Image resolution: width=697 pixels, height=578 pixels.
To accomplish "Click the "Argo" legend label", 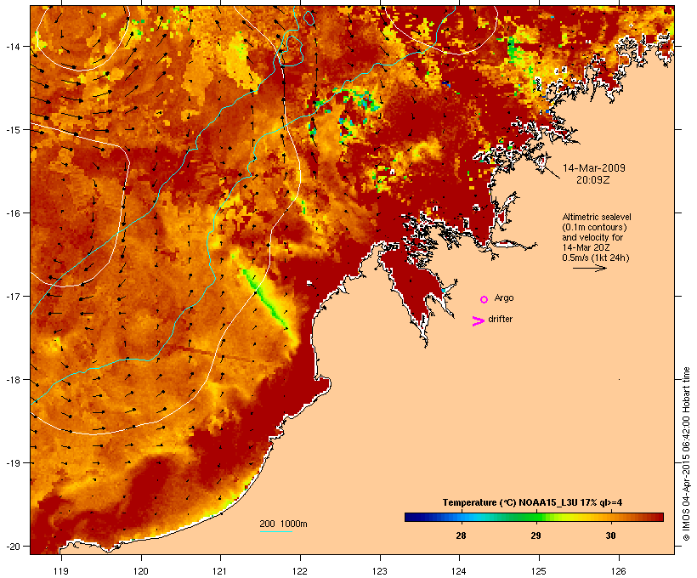I will click(x=504, y=297).
